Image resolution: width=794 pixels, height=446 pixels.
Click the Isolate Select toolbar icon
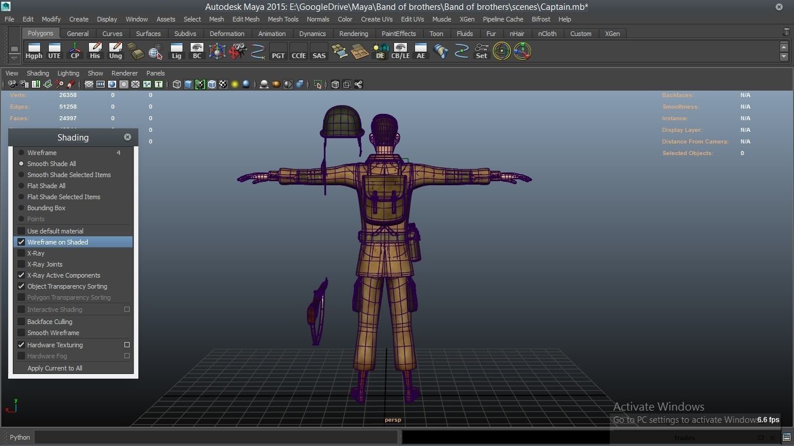(x=317, y=84)
